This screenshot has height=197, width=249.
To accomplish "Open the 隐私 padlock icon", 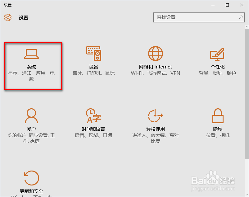I will click(x=218, y=116).
